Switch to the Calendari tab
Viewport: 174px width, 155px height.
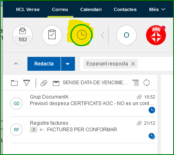click(x=91, y=9)
